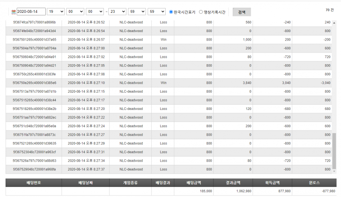This screenshot has width=341, height=197.
Task: Click bet ID 5f367523048c720001a963cf
Action: click(35, 152)
